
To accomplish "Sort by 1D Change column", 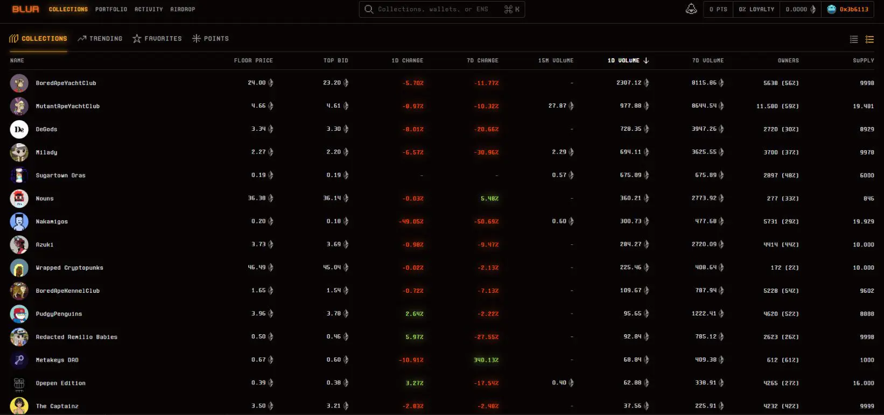I will tap(408, 61).
